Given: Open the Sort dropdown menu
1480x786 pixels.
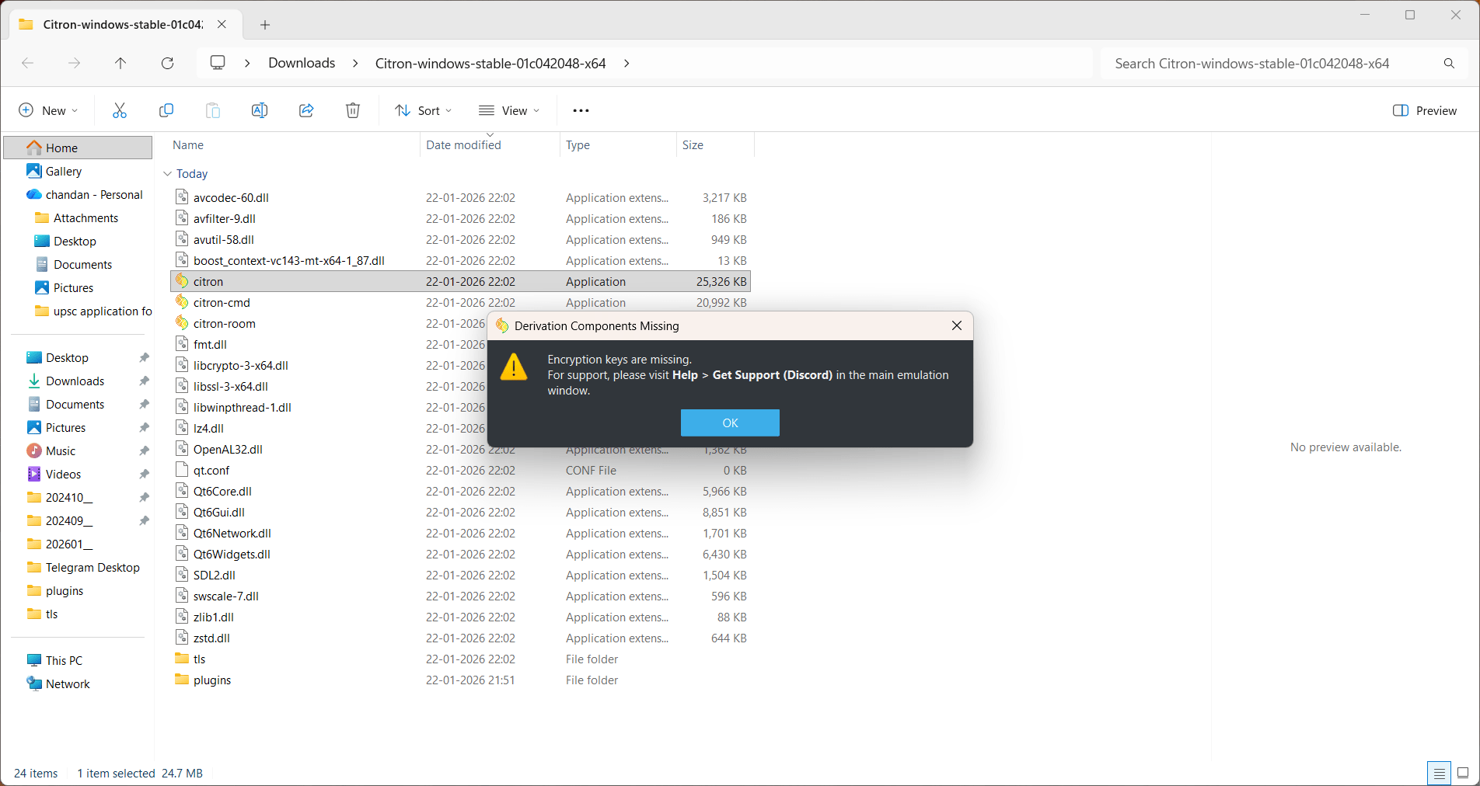Looking at the screenshot, I should pyautogui.click(x=423, y=110).
